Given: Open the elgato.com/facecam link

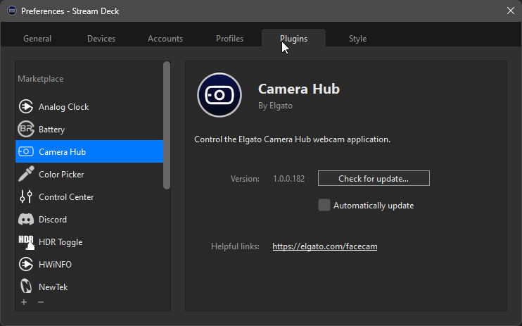Looking at the screenshot, I should tap(325, 246).
